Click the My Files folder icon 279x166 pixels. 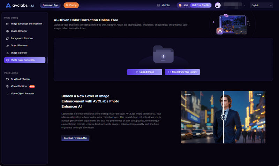[159, 5]
